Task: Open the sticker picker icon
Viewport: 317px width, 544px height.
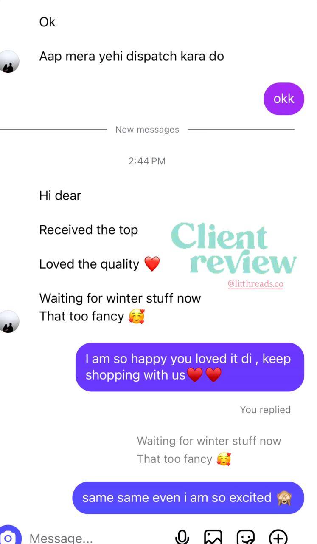Action: click(246, 538)
